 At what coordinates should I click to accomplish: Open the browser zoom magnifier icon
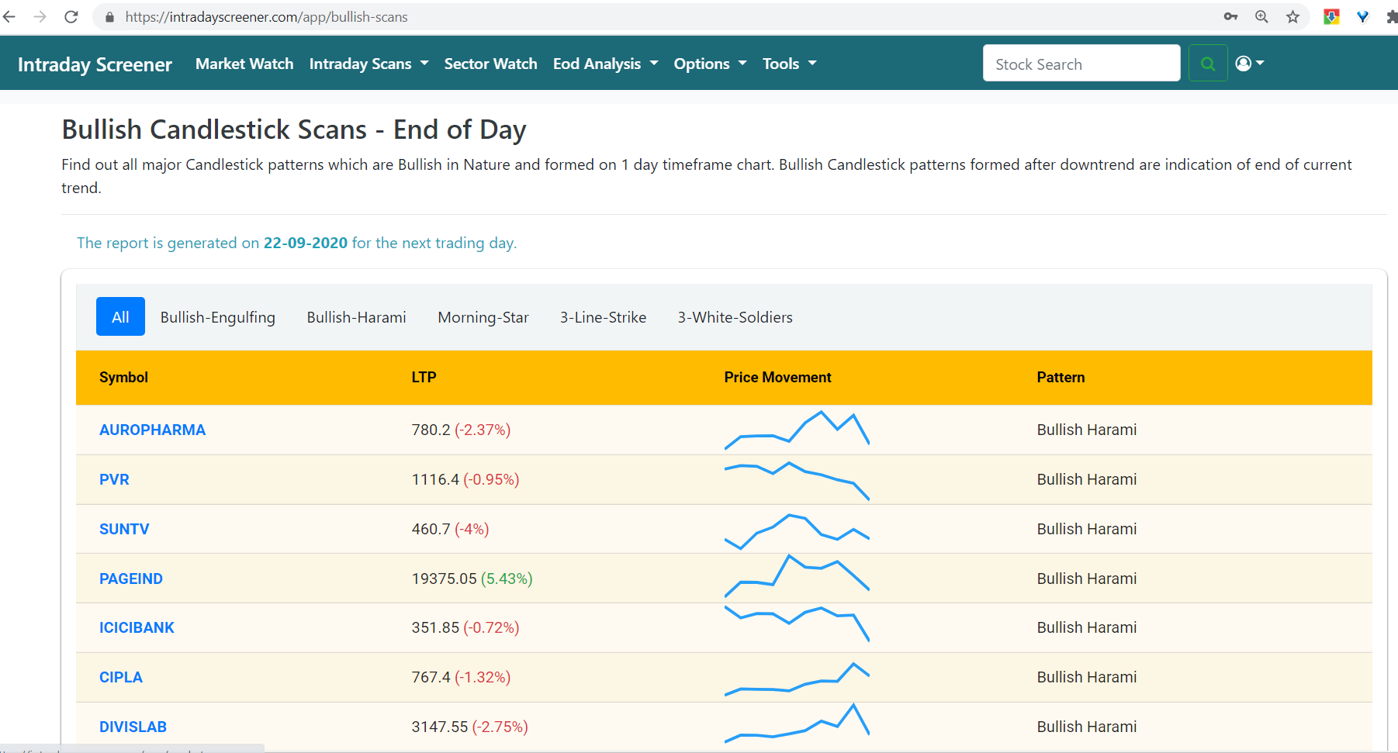1261,16
